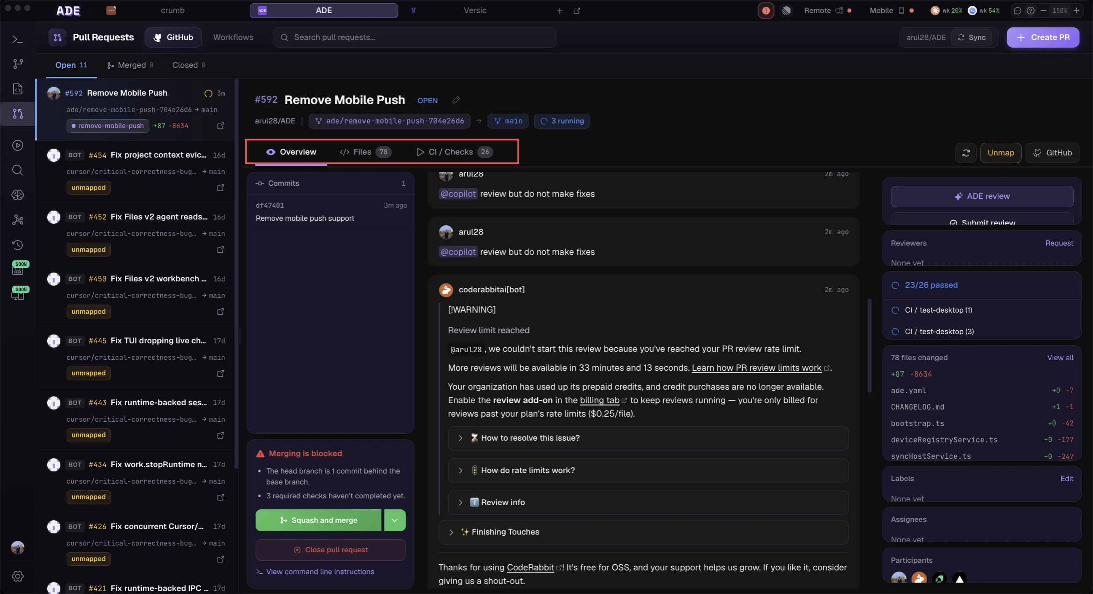
Task: Click the ADE review button
Action: click(x=982, y=196)
